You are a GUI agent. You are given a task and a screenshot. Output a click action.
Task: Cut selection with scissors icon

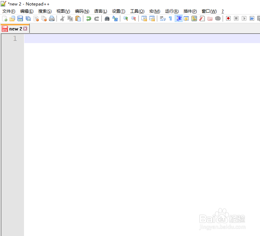pos(62,18)
